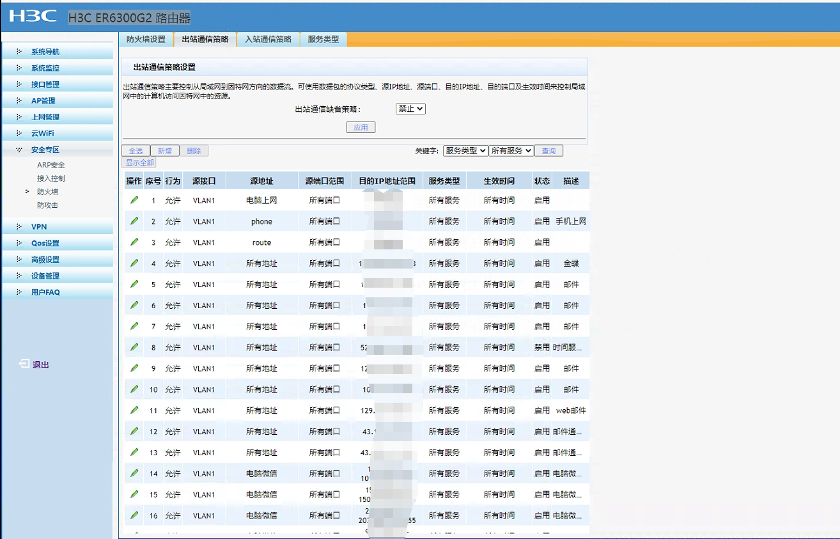The height and width of the screenshot is (539, 840).
Task: Click the 退出 logout icon in sidebar
Action: (x=24, y=364)
